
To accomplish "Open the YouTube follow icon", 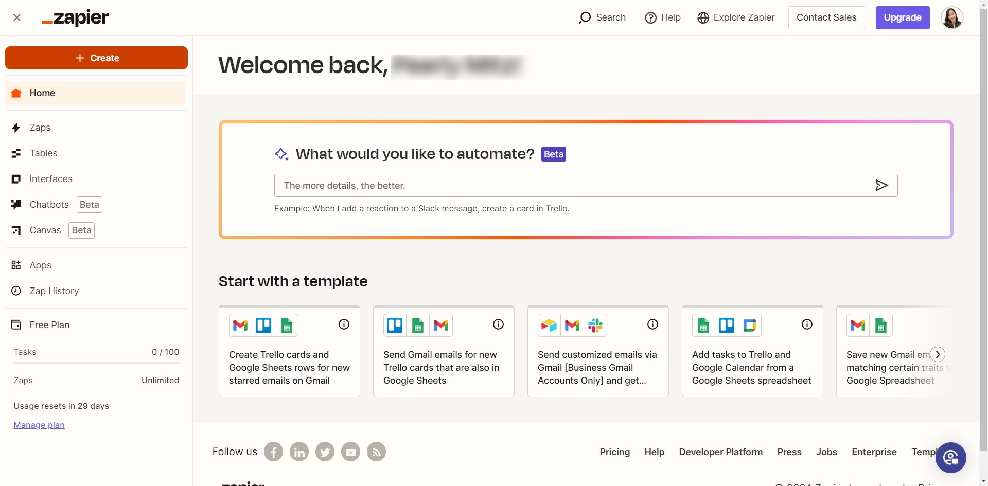I will coord(351,452).
